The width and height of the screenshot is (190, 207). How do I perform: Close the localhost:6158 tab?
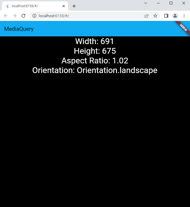click(64, 6)
